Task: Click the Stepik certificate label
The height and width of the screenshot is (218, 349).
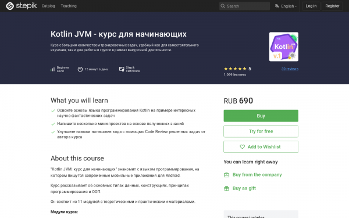Action: [133, 69]
